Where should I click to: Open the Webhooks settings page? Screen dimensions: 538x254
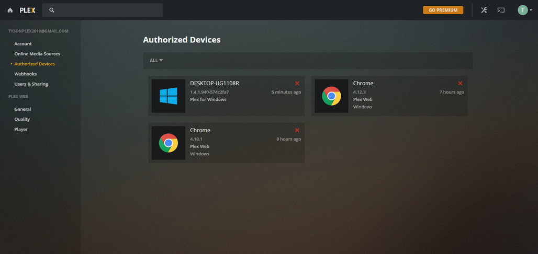pos(26,74)
